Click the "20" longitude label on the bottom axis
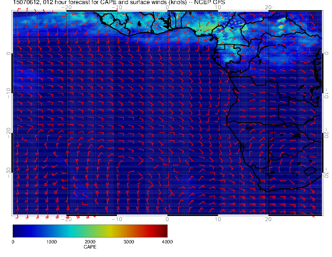The image size is (332, 257). (x=268, y=219)
